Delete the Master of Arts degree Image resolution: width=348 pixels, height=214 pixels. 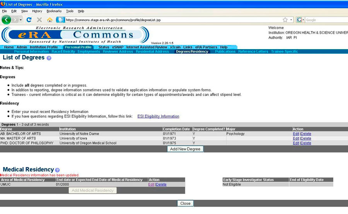[x=306, y=138]
